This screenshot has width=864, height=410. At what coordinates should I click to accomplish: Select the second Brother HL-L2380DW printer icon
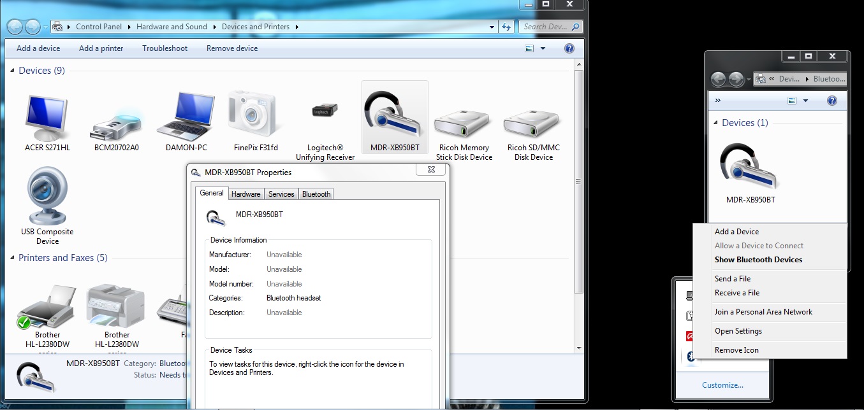(x=117, y=316)
